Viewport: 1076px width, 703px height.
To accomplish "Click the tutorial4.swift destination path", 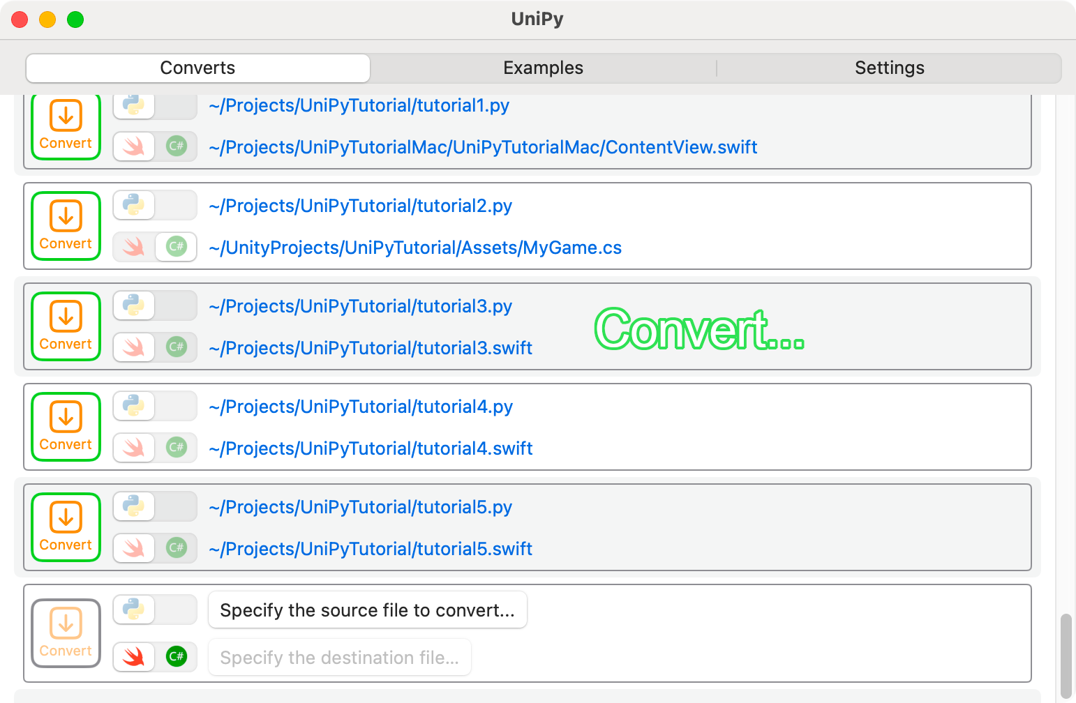I will 371,448.
